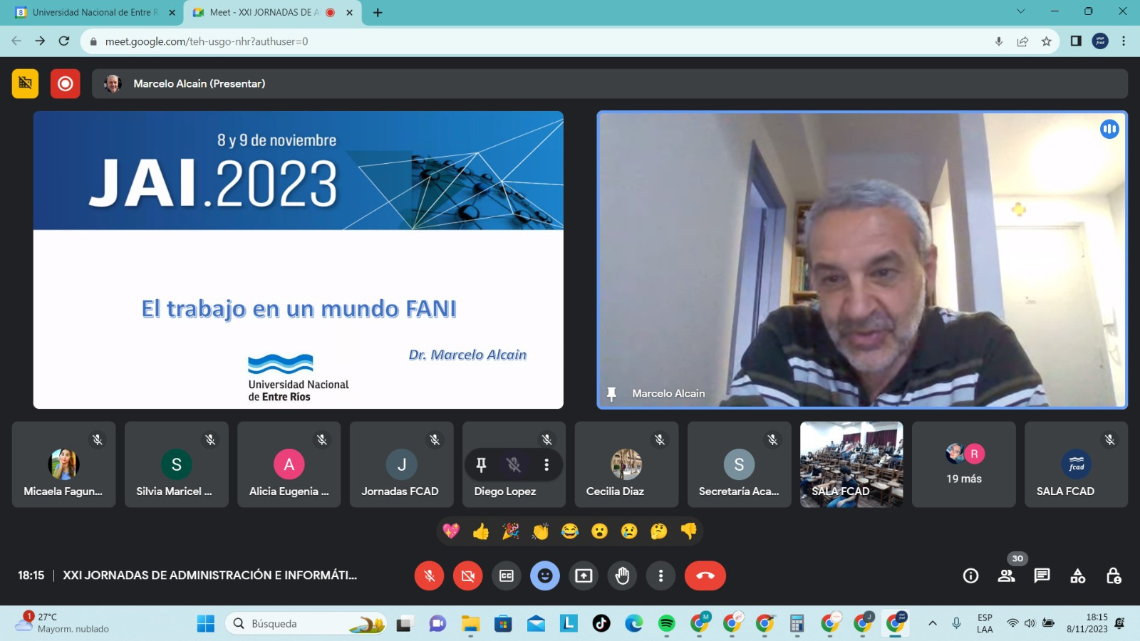Send the sad face reaction
The width and height of the screenshot is (1140, 641).
629,531
